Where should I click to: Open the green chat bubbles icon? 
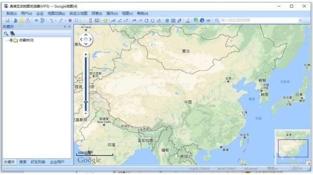pos(196,20)
